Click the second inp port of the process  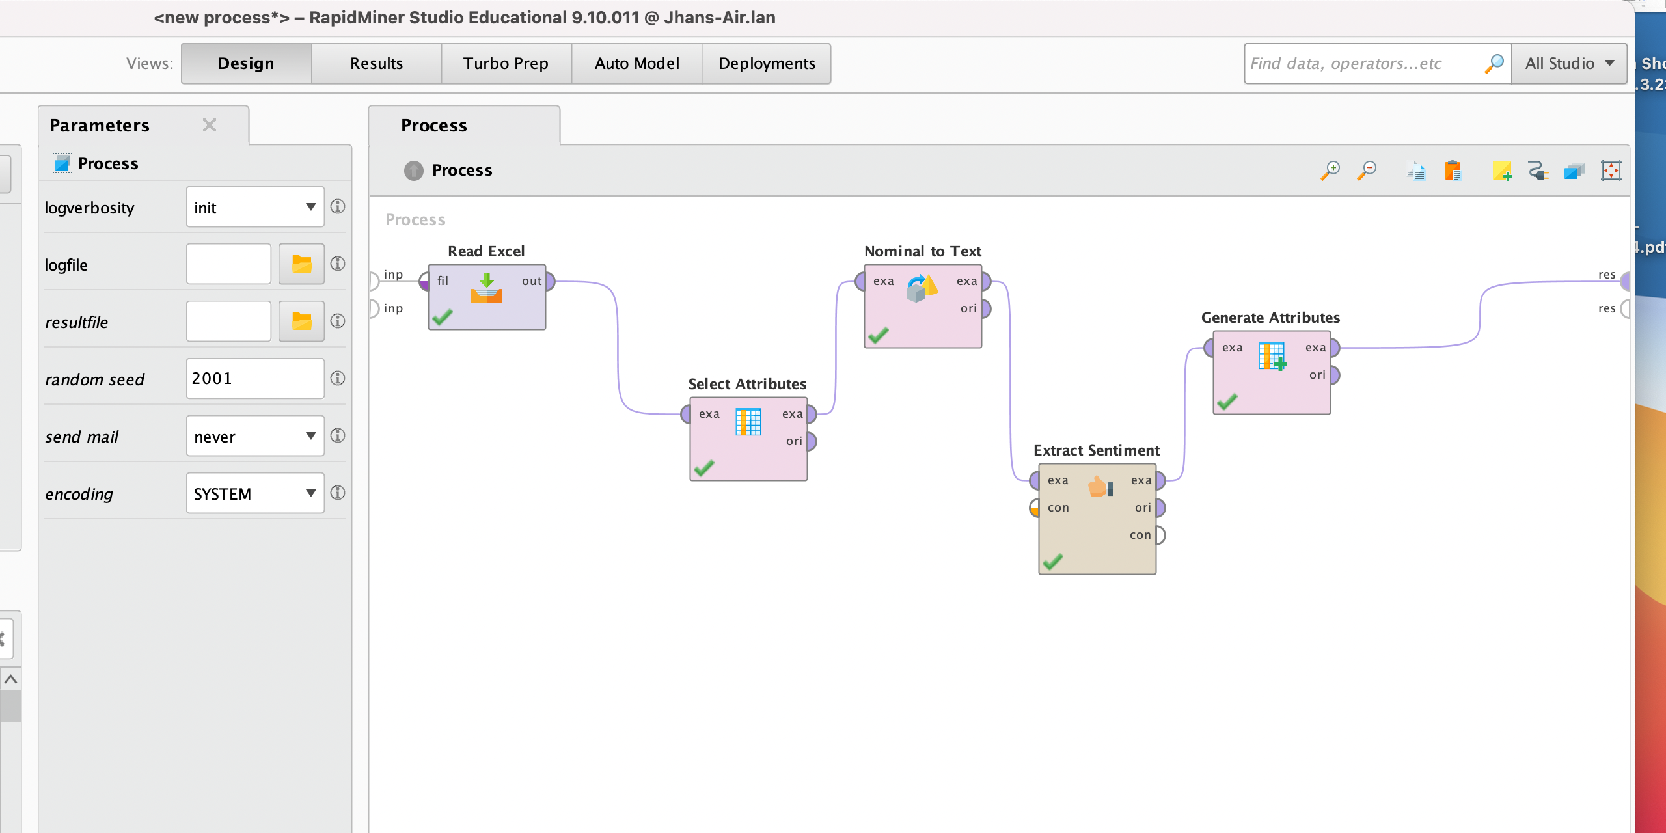click(x=375, y=308)
